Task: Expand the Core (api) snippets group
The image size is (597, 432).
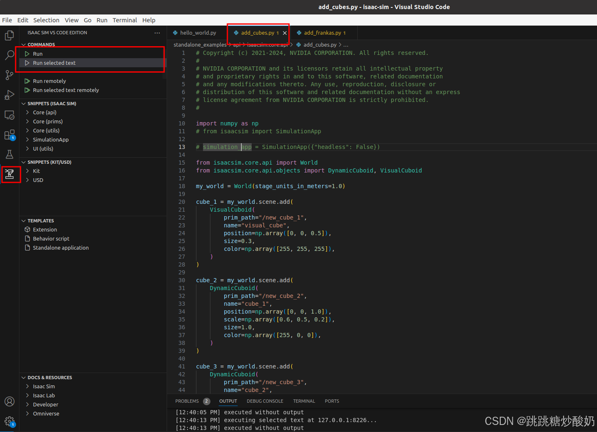Action: pos(45,112)
